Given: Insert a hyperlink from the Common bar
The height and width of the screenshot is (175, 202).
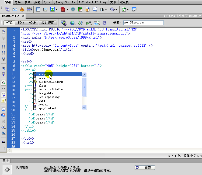Looking at the screenshot, I should click(7, 9).
